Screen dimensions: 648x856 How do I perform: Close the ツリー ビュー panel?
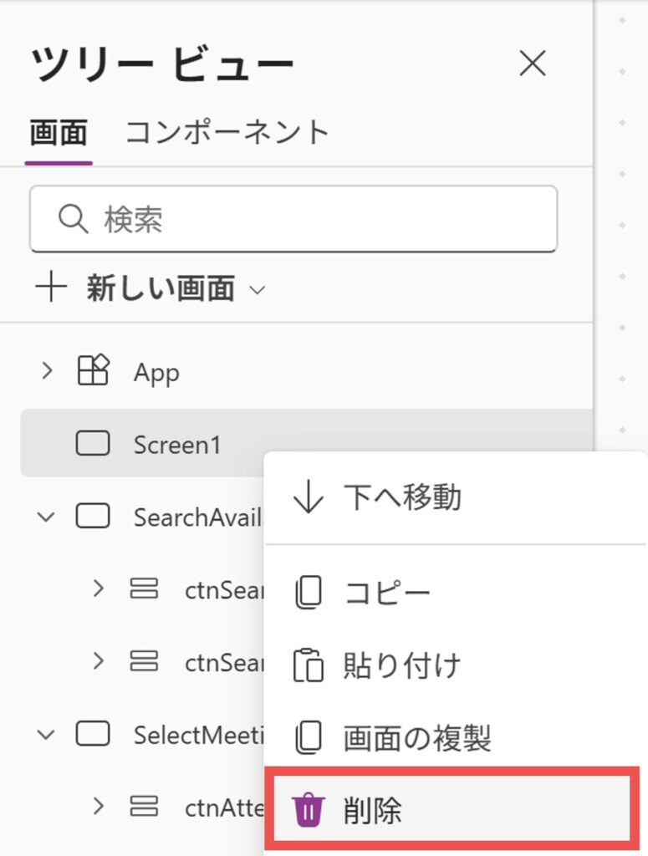tap(533, 63)
